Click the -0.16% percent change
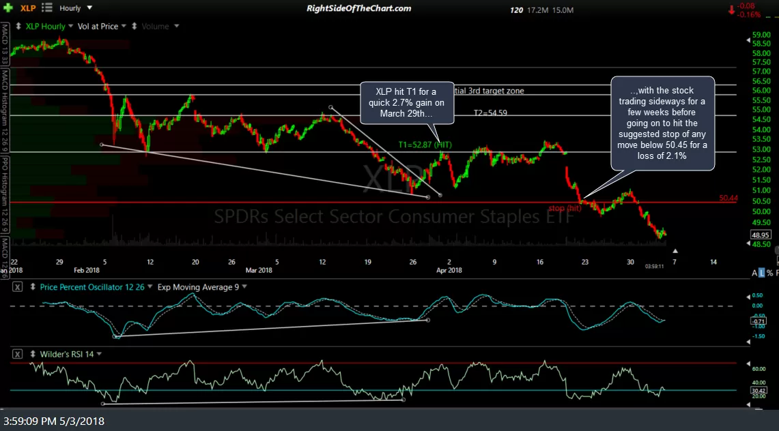Viewport: 779px width, 431px height. coord(749,14)
